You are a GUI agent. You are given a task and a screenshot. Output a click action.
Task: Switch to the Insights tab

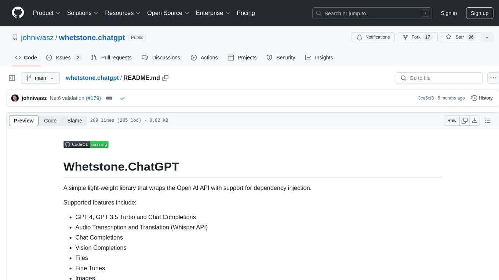(319, 58)
